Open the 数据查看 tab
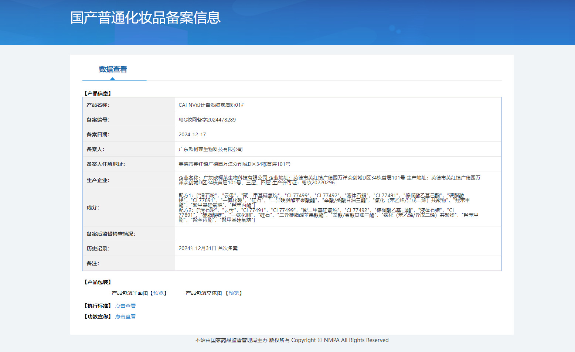 pos(113,69)
